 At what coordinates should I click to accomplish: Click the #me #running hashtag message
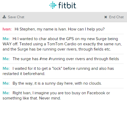(66, 59)
